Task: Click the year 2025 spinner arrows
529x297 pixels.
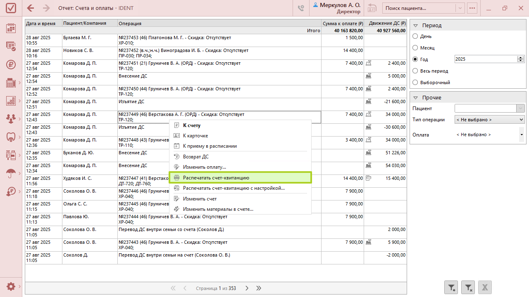Action: 521,59
